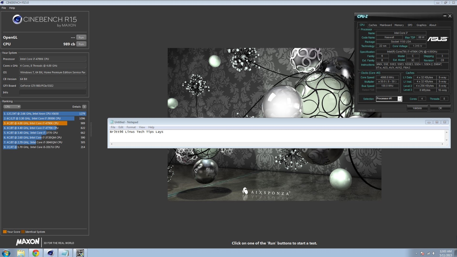Switch to CPU-Z About tab

tap(433, 25)
